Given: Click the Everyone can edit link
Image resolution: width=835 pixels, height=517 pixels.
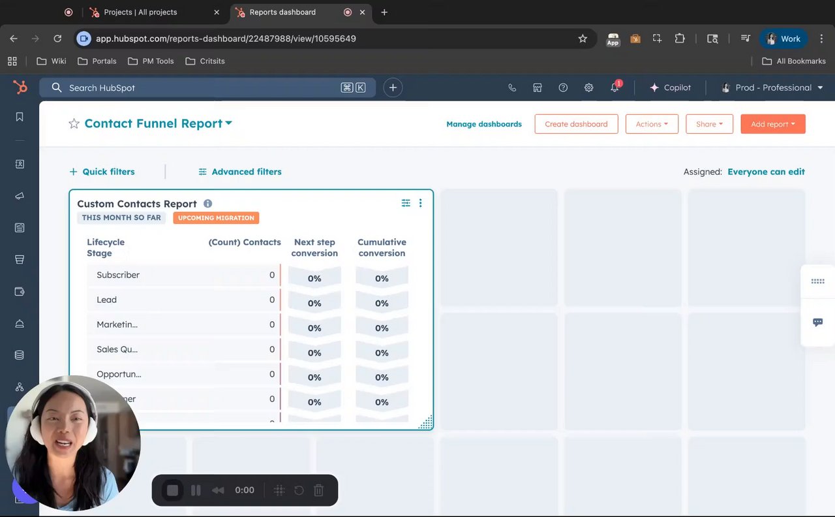Looking at the screenshot, I should 766,172.
